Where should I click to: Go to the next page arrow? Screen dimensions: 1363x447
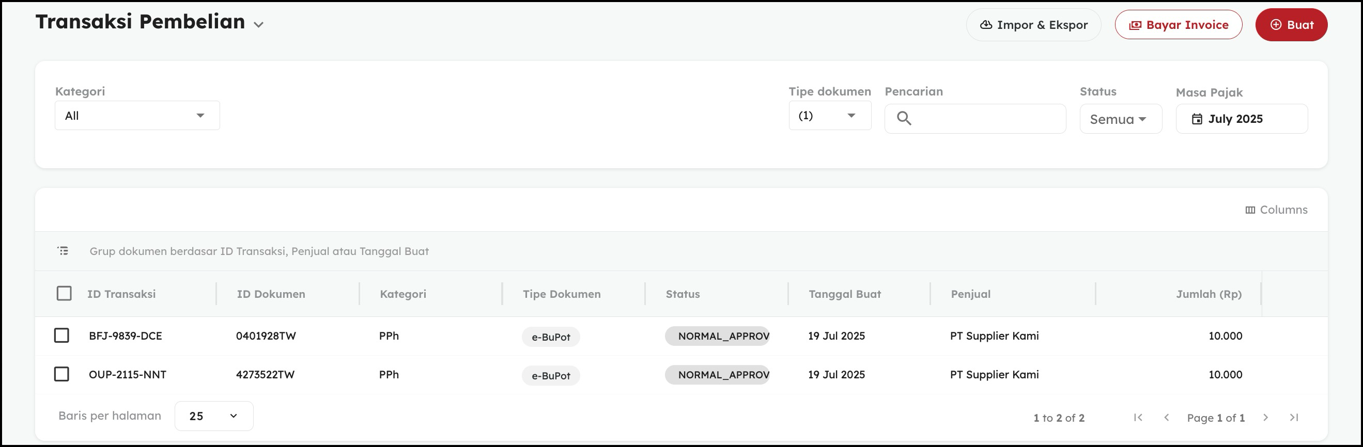point(1265,418)
